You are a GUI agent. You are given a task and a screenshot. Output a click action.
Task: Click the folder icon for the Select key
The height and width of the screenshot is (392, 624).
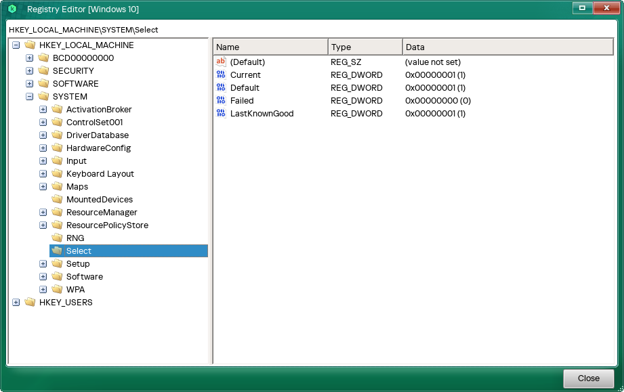pos(58,251)
